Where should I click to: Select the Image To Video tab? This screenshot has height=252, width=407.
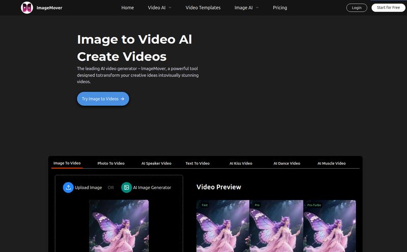[67, 163]
